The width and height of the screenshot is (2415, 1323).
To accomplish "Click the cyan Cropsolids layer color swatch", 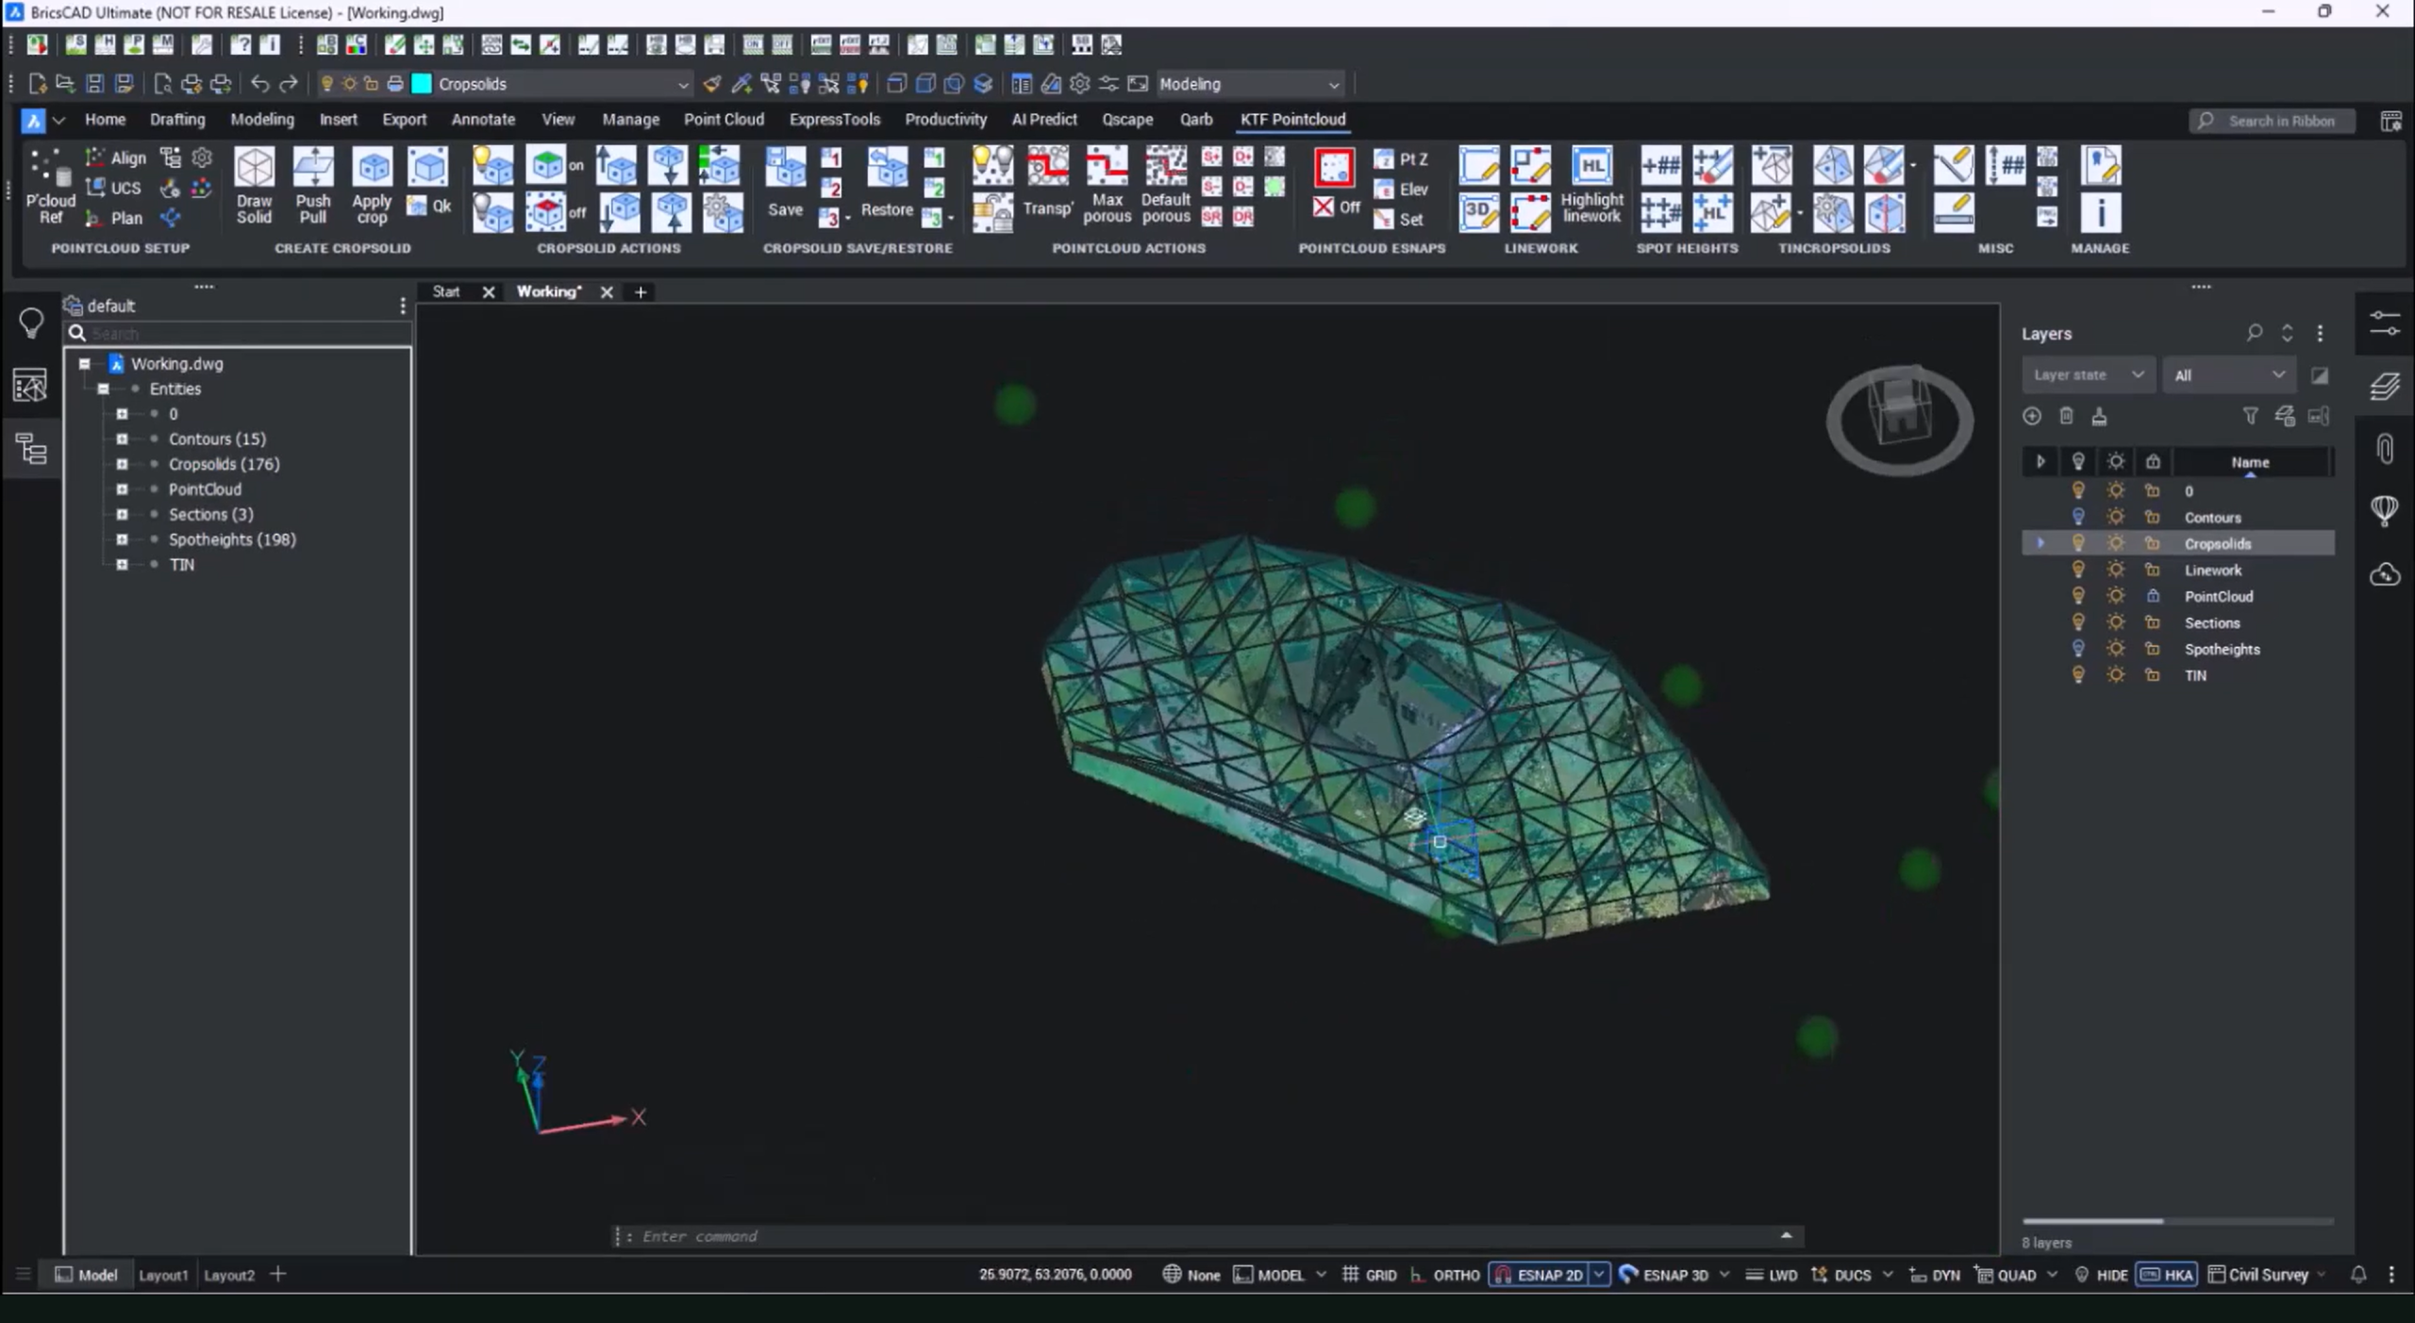I will click(422, 84).
